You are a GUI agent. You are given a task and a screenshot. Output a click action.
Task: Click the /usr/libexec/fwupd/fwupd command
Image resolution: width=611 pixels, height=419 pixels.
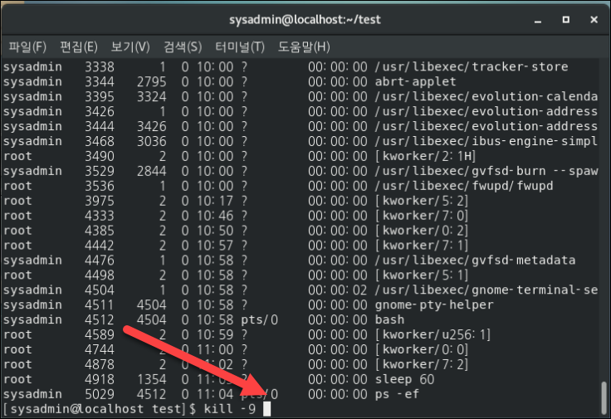point(464,186)
